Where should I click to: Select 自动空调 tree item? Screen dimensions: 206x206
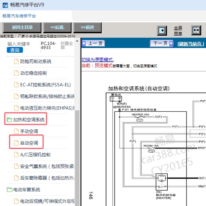[x=29, y=143]
